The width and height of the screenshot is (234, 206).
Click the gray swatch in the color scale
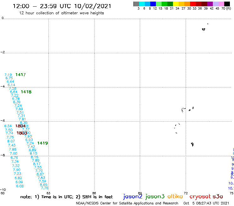pyautogui.click(x=136, y=4)
